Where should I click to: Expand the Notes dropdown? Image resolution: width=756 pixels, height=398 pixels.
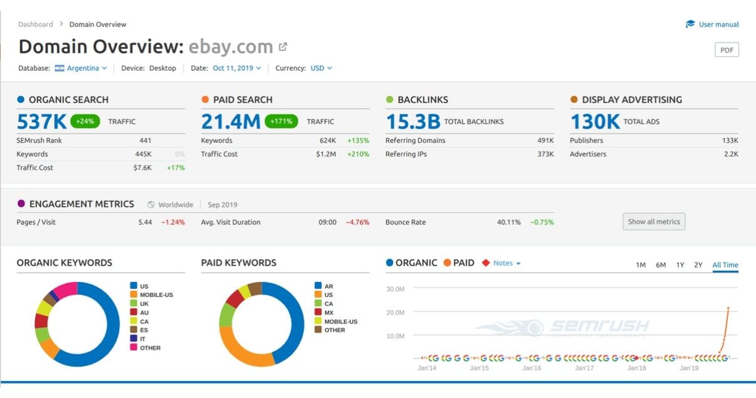(x=507, y=263)
